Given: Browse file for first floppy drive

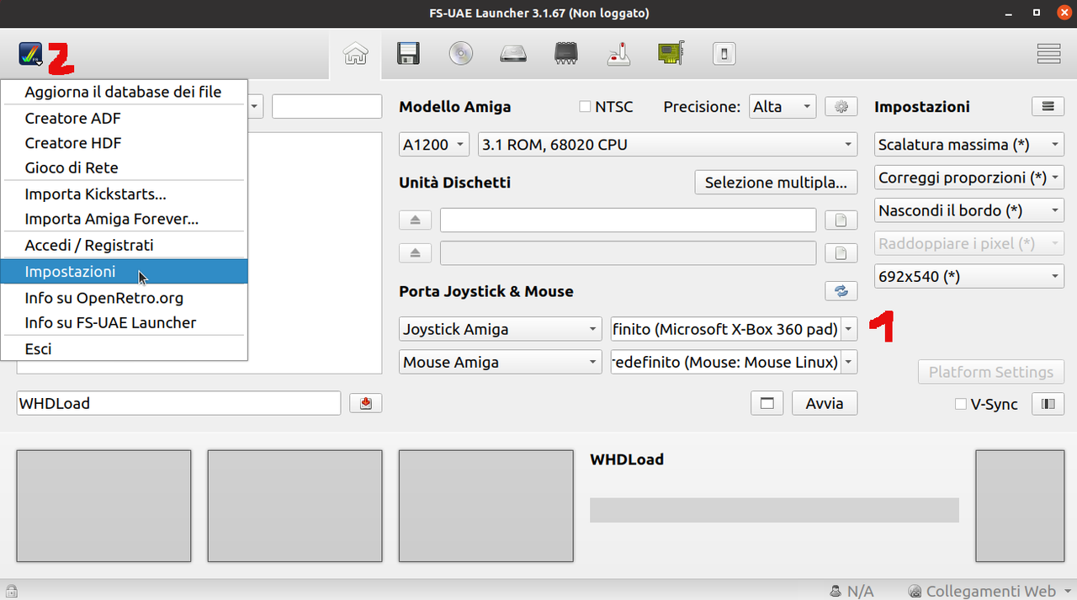Looking at the screenshot, I should [x=841, y=220].
